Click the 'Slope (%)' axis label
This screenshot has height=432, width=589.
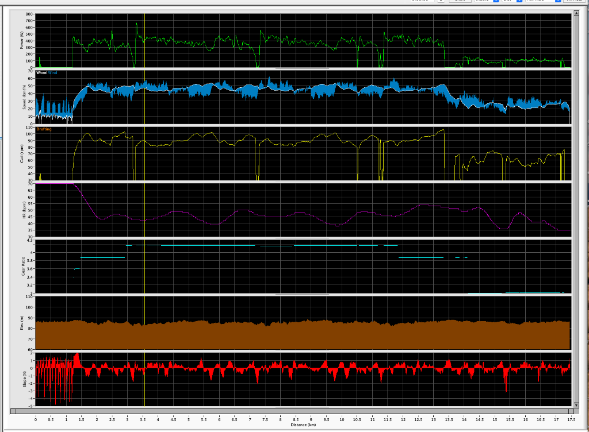[x=24, y=380]
